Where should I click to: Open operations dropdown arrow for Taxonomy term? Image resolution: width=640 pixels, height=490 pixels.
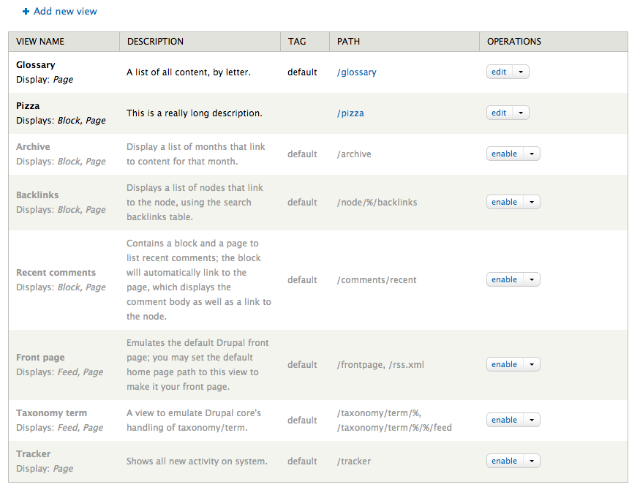[532, 420]
